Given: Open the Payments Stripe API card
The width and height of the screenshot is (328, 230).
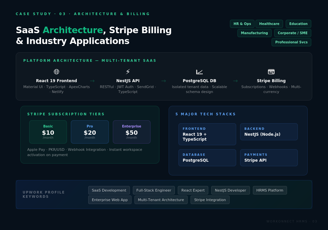Looking at the screenshot, I should click(269, 158).
